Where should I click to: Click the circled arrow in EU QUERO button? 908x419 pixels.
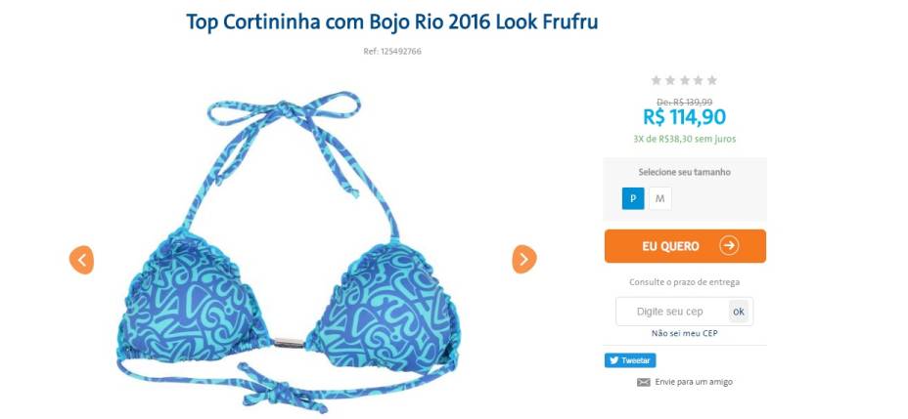pyautogui.click(x=729, y=246)
